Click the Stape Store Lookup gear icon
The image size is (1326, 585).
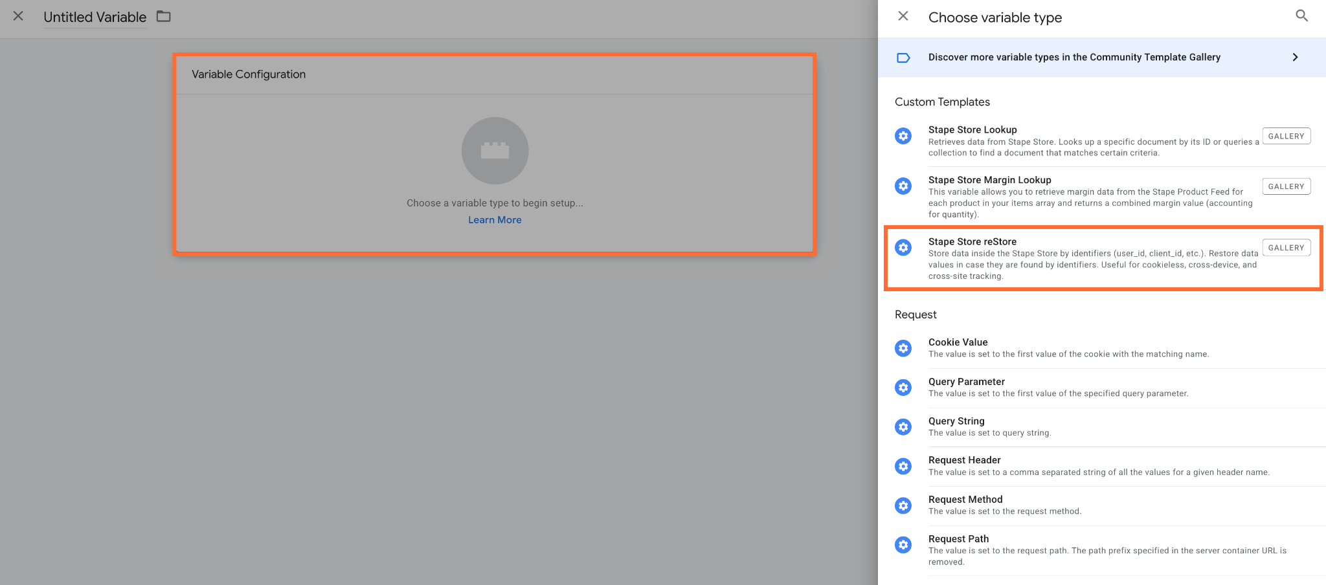[x=903, y=136]
